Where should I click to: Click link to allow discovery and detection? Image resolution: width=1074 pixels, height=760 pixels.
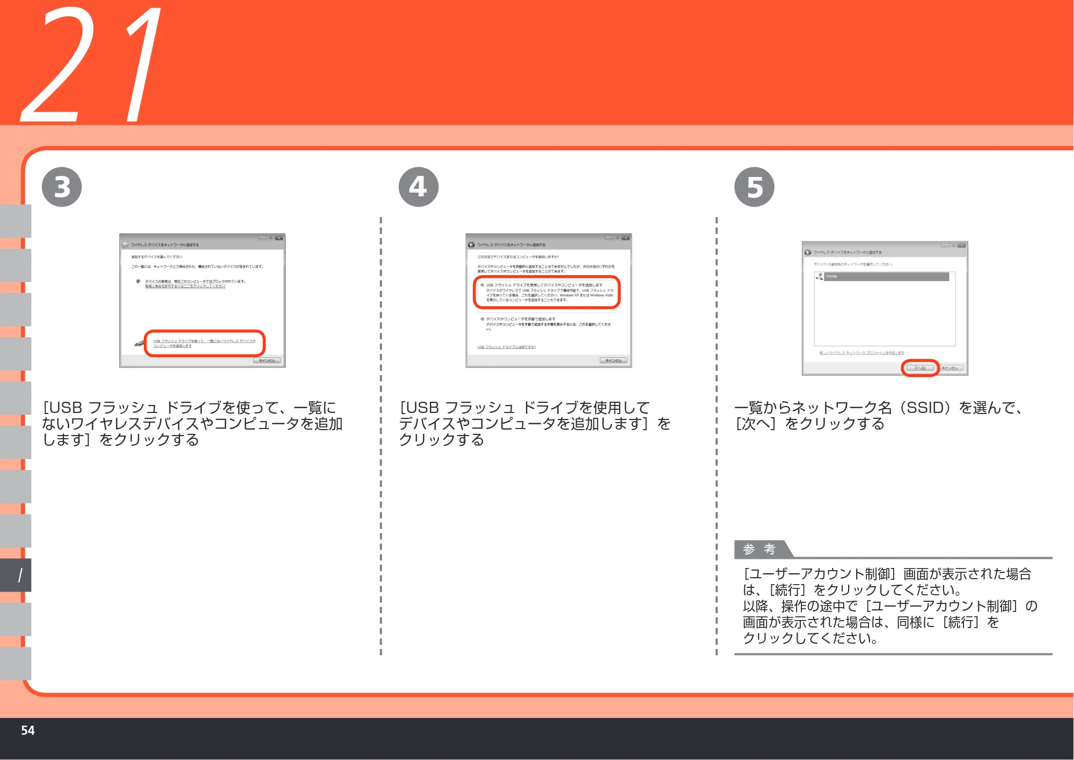[x=185, y=286]
